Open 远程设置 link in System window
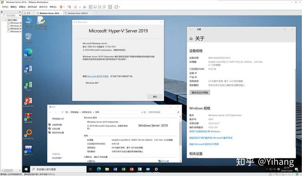Viewport: 302px width, 176px height. [x=56, y=129]
